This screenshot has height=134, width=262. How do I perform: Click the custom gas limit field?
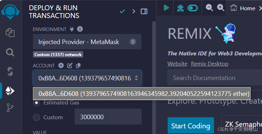tap(108, 117)
